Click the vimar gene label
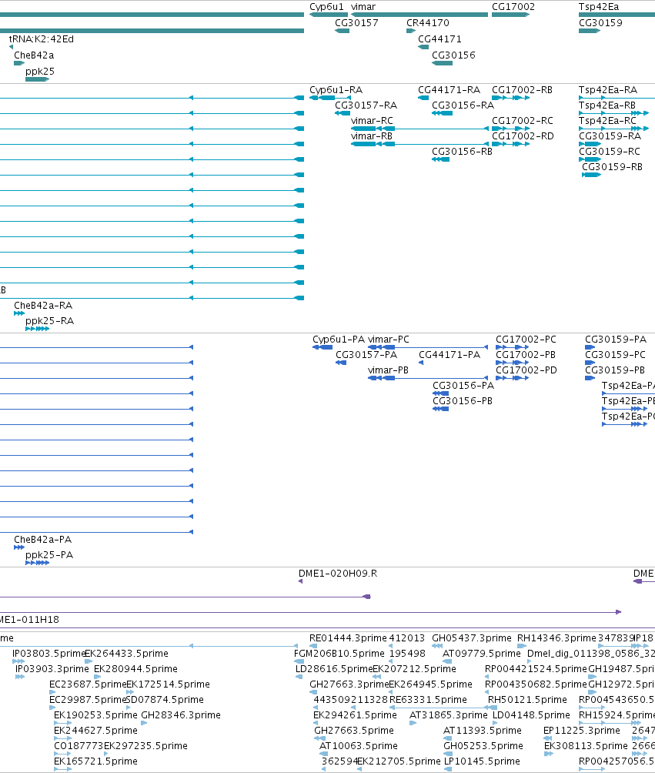655x773 pixels. tap(363, 7)
